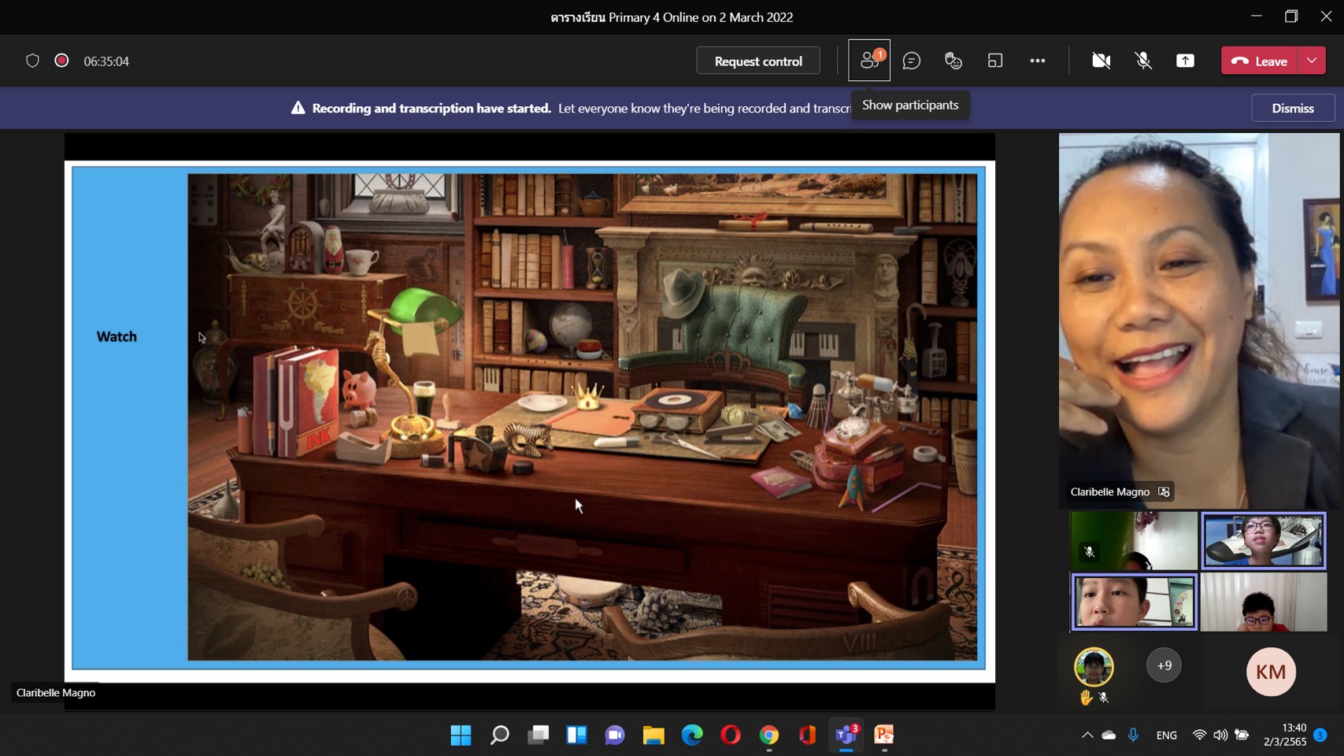Turn on the camera

pyautogui.click(x=1101, y=61)
